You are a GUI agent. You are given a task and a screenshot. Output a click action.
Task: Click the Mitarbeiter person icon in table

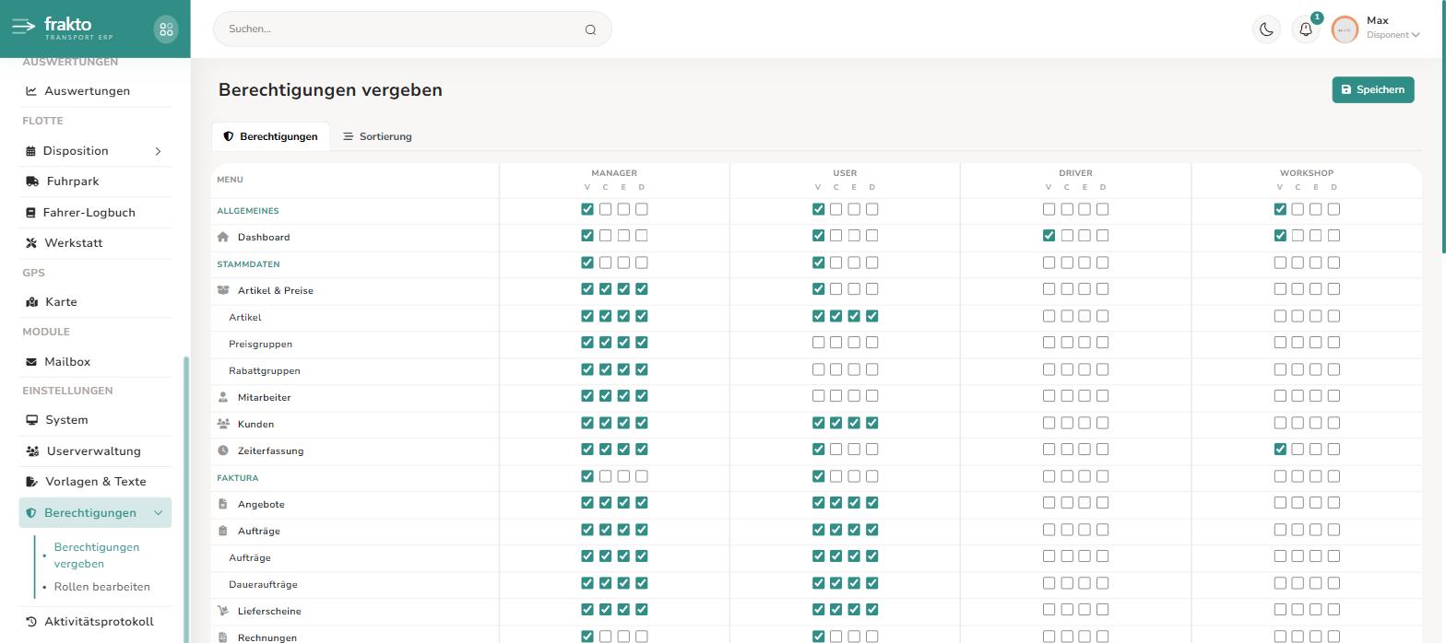click(223, 397)
